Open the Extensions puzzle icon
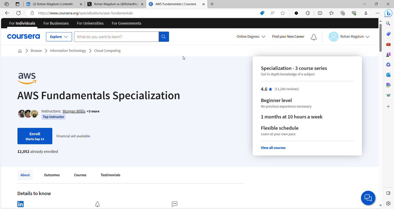The height and width of the screenshot is (209, 394). point(308,13)
